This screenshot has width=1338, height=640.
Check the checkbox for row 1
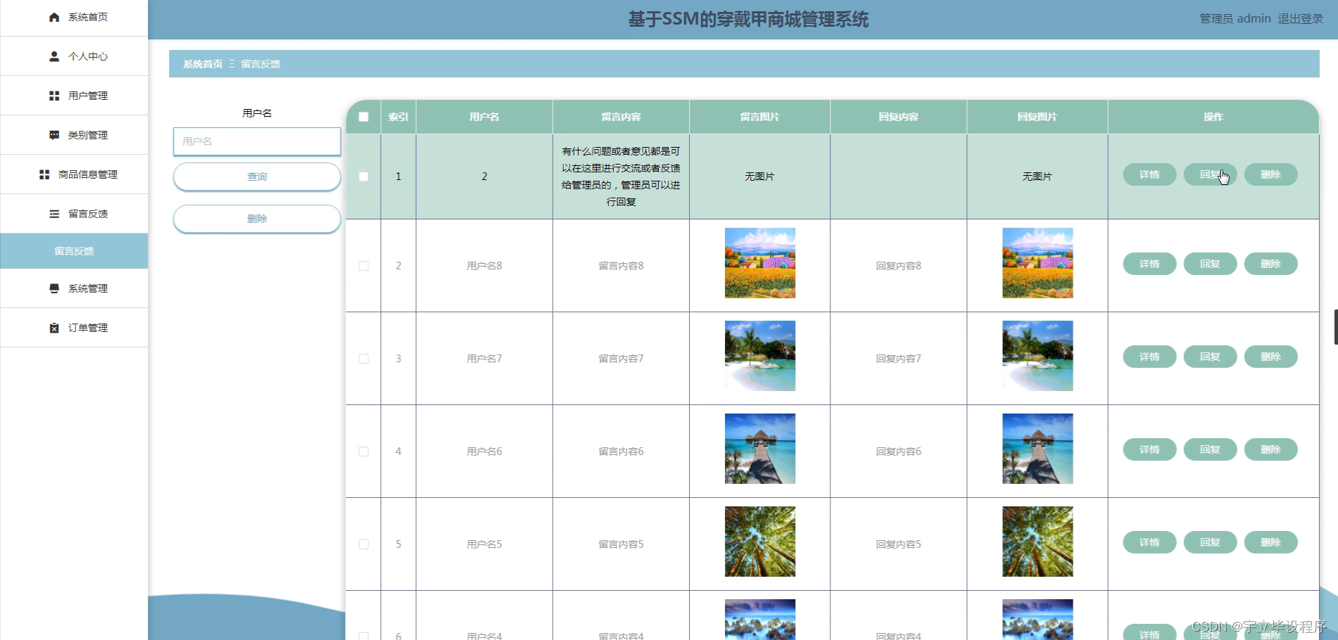click(363, 177)
